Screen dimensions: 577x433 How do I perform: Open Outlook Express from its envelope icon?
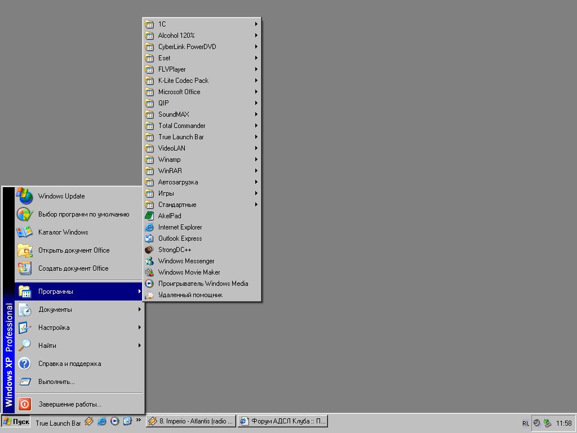(x=149, y=238)
